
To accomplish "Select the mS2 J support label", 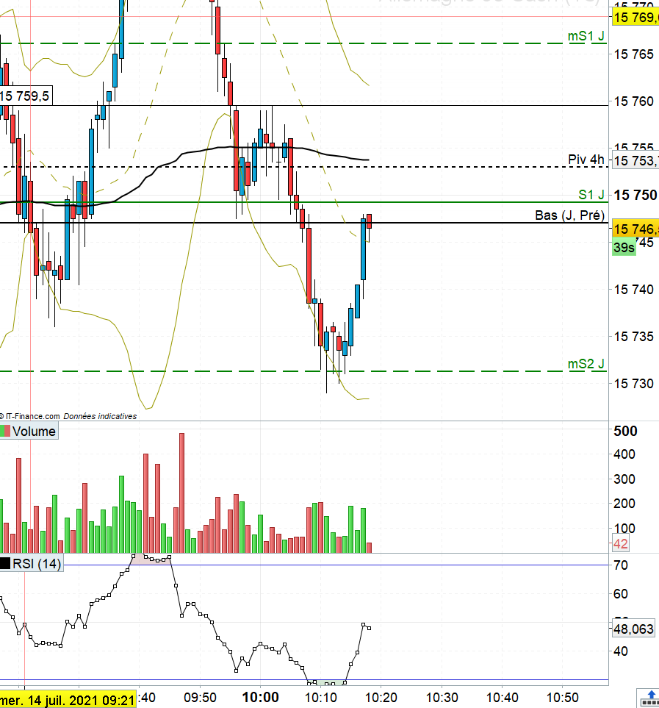I will coord(586,364).
